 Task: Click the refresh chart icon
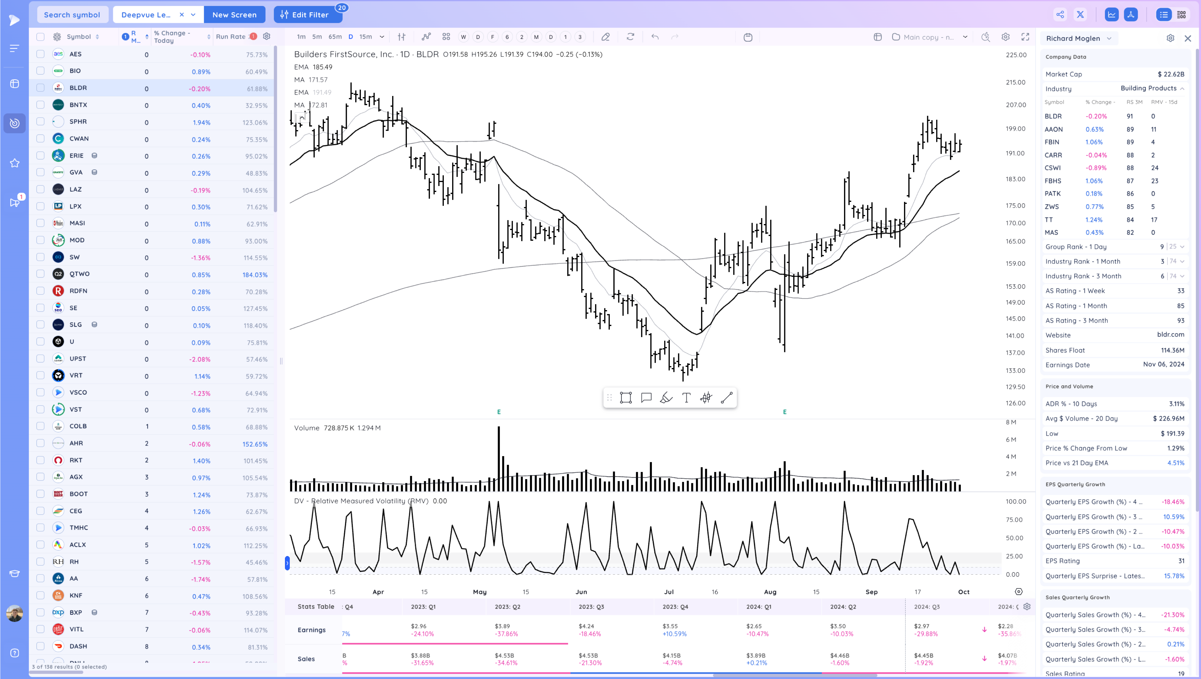[x=631, y=37]
